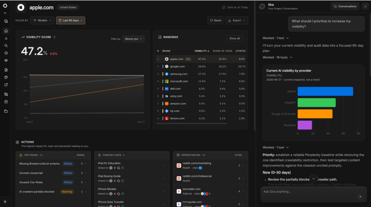Open the eye monitoring sidebar icon
This screenshot has width=371, height=207.
[6, 61]
